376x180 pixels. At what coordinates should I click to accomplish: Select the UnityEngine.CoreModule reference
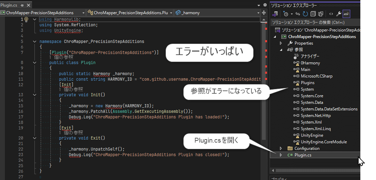pyautogui.click(x=324, y=142)
